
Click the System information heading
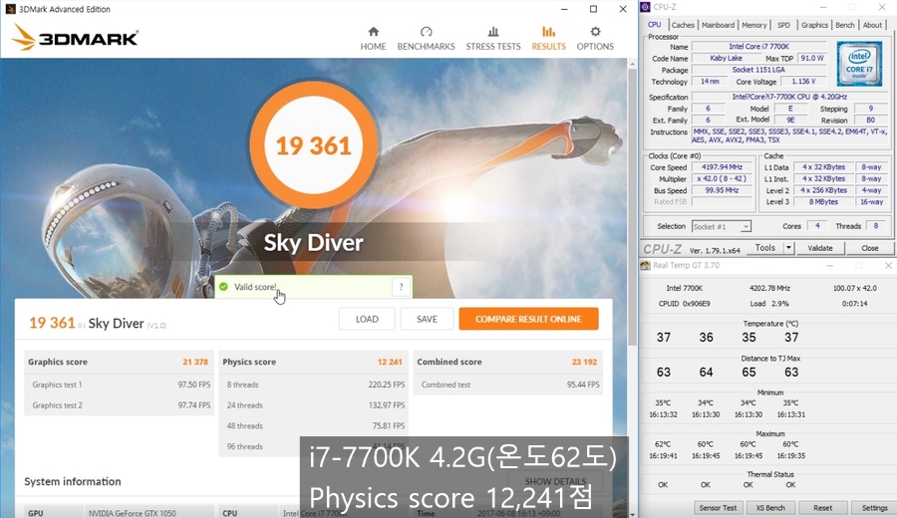click(73, 481)
